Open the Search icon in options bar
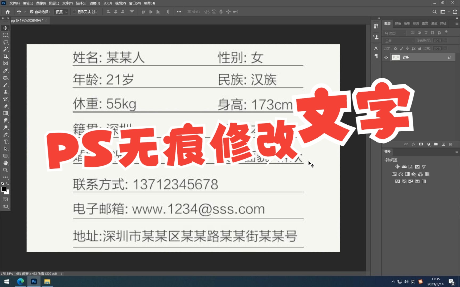This screenshot has width=460, height=287. pyautogui.click(x=434, y=12)
